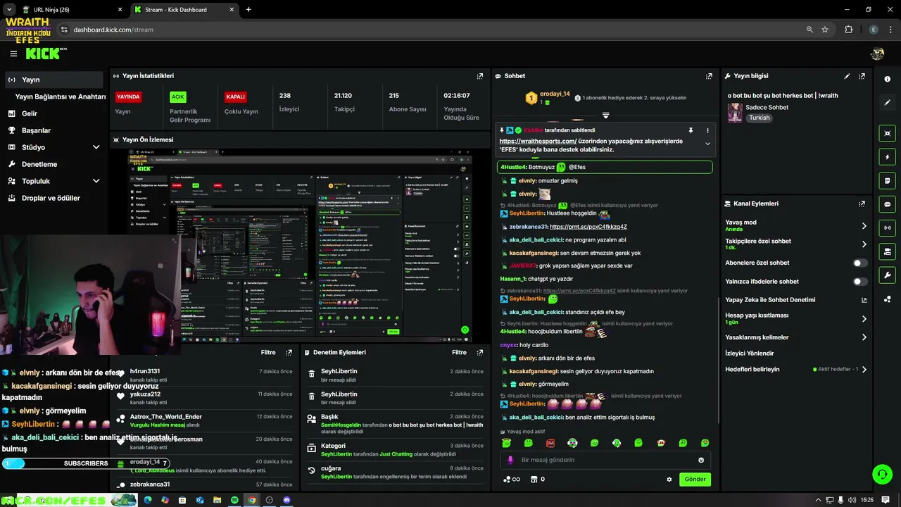Click İzleyici Yönlendir in Kanal Eylemleri

[750, 353]
